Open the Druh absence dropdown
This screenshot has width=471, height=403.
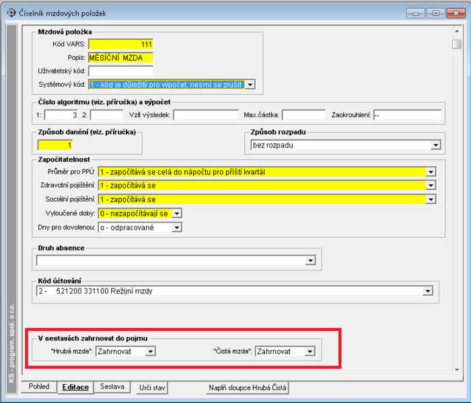tap(311, 260)
